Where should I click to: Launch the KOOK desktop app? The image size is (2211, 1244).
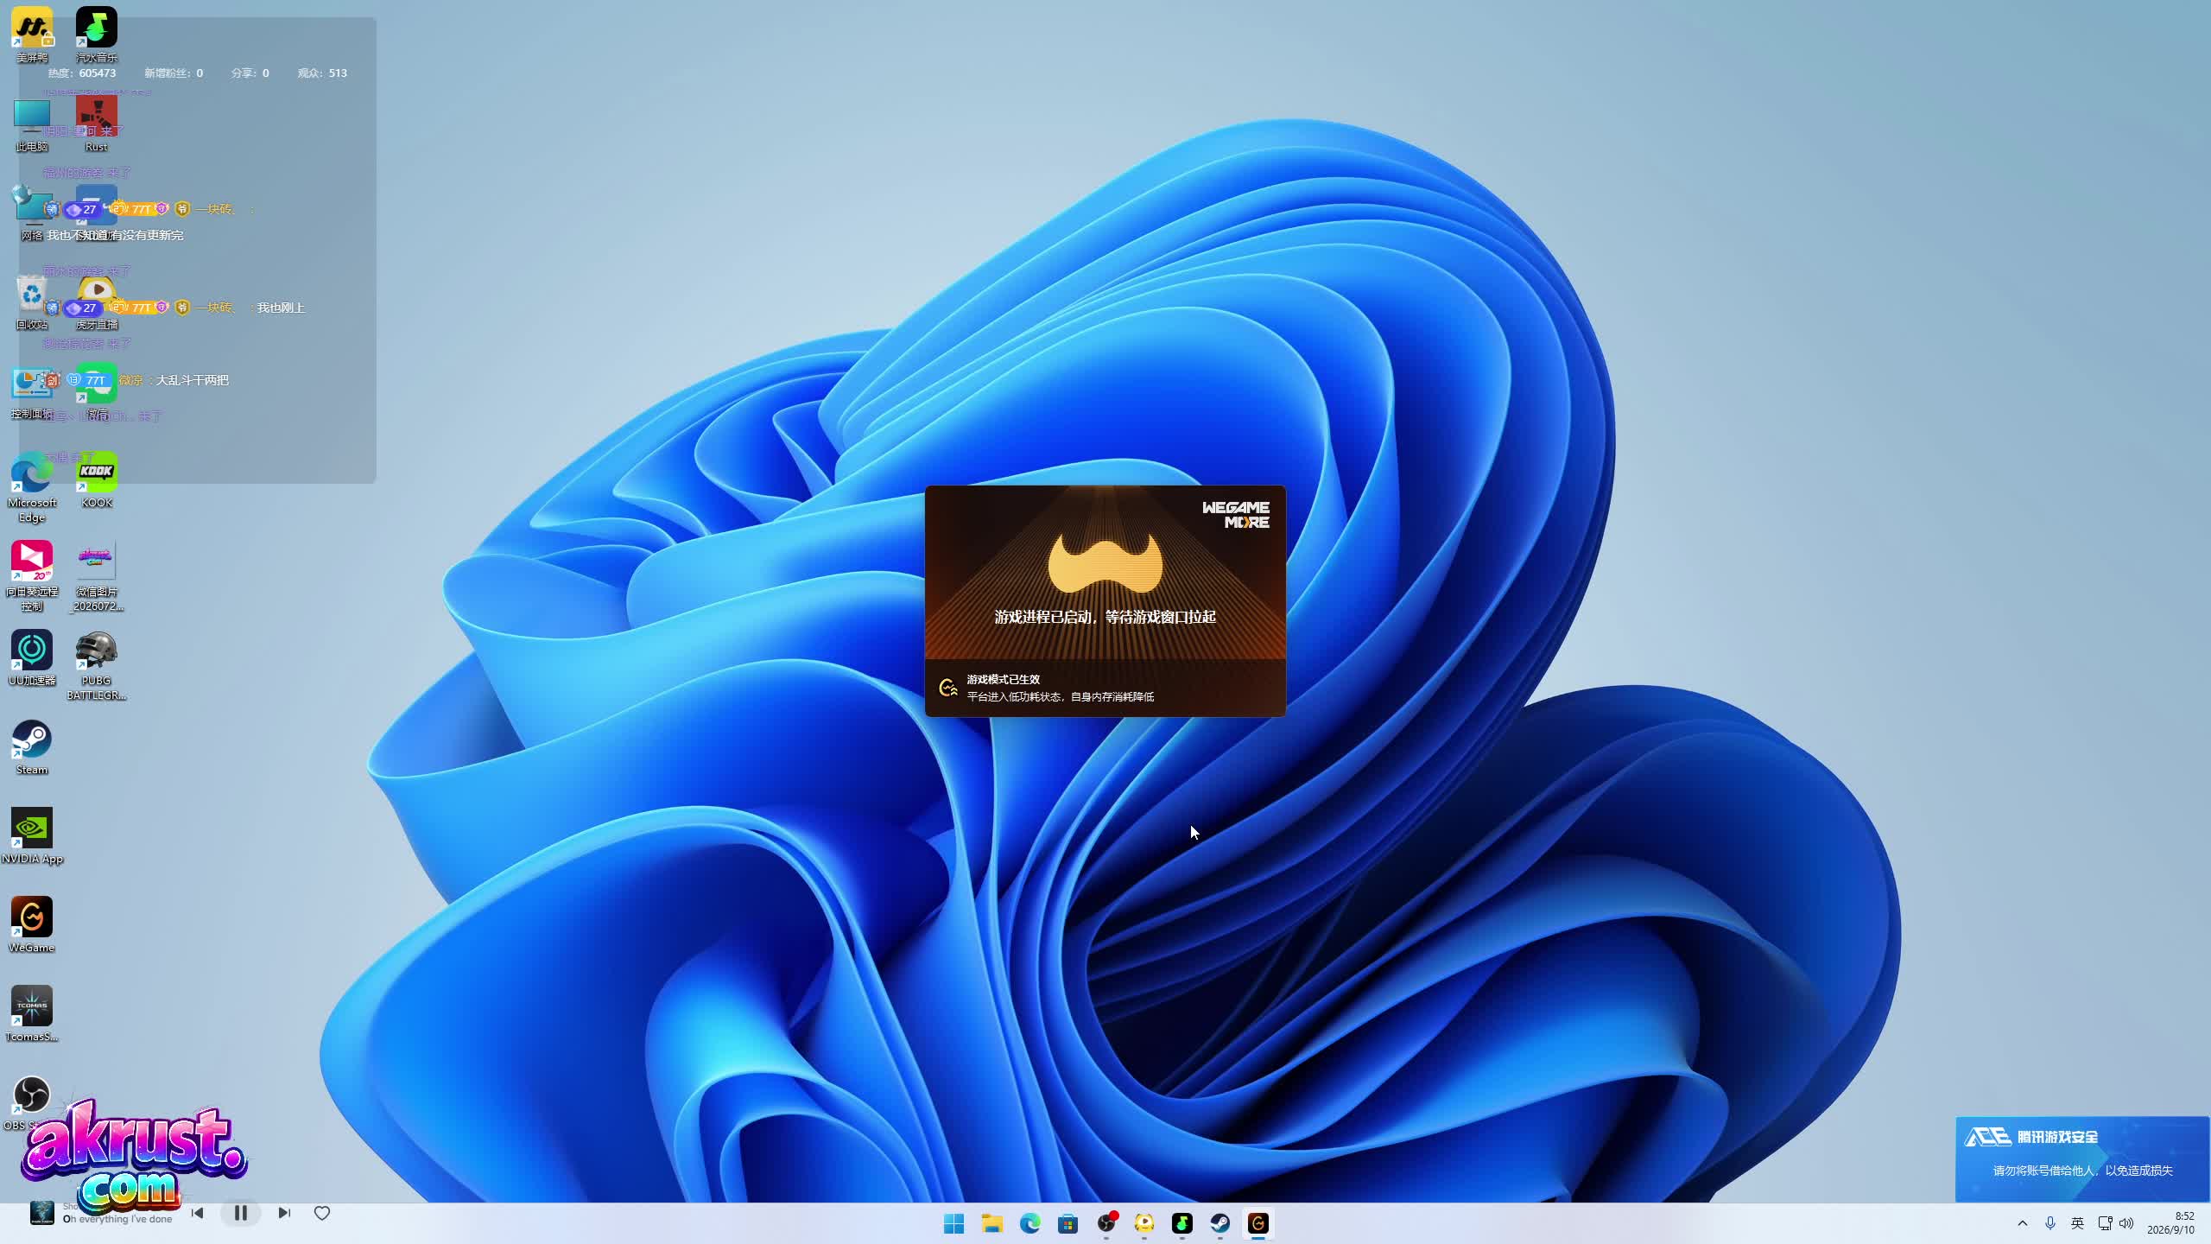click(x=97, y=480)
